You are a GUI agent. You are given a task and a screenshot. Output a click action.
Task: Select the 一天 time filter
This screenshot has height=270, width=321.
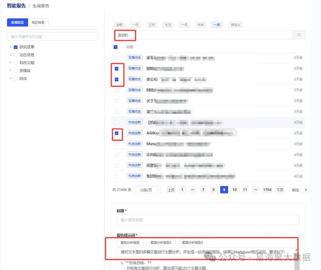pos(136,25)
